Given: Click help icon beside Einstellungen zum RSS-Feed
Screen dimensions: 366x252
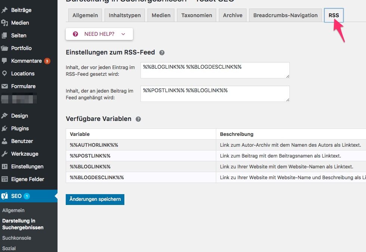Looking at the screenshot, I should (x=162, y=53).
